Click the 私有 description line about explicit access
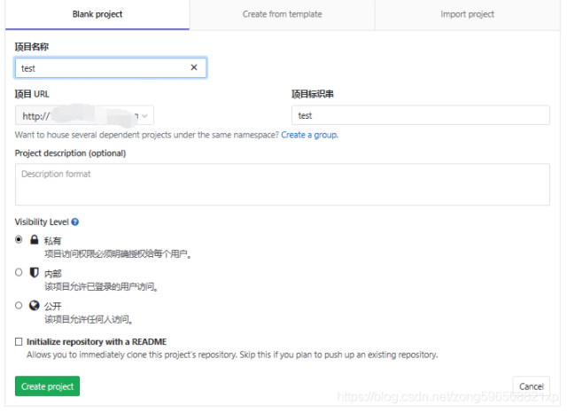 pyautogui.click(x=118, y=253)
